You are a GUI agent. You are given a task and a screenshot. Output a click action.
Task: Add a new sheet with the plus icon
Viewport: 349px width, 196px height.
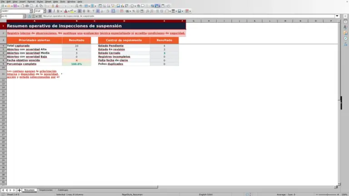click(19, 190)
